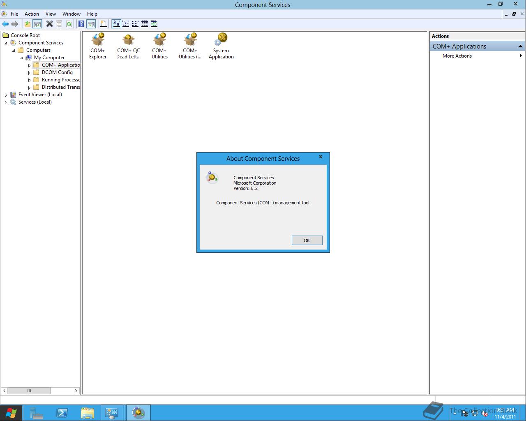The height and width of the screenshot is (421, 526).
Task: Open File Explorer from the taskbar
Action: [x=87, y=413]
